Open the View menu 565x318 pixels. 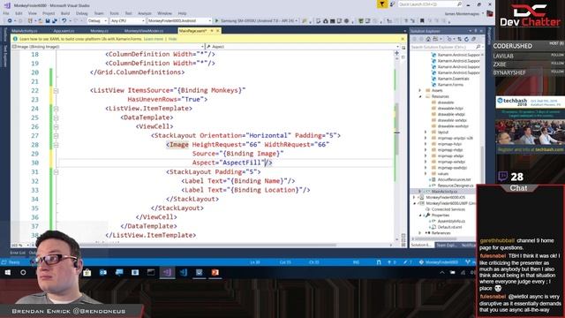pos(33,13)
